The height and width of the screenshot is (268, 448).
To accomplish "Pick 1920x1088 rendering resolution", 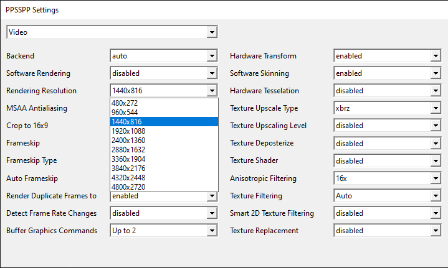I will (x=164, y=131).
